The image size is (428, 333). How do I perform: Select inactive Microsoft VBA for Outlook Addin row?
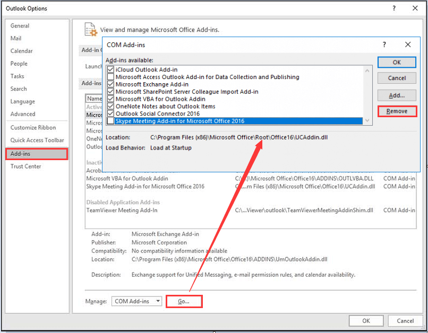(250, 179)
